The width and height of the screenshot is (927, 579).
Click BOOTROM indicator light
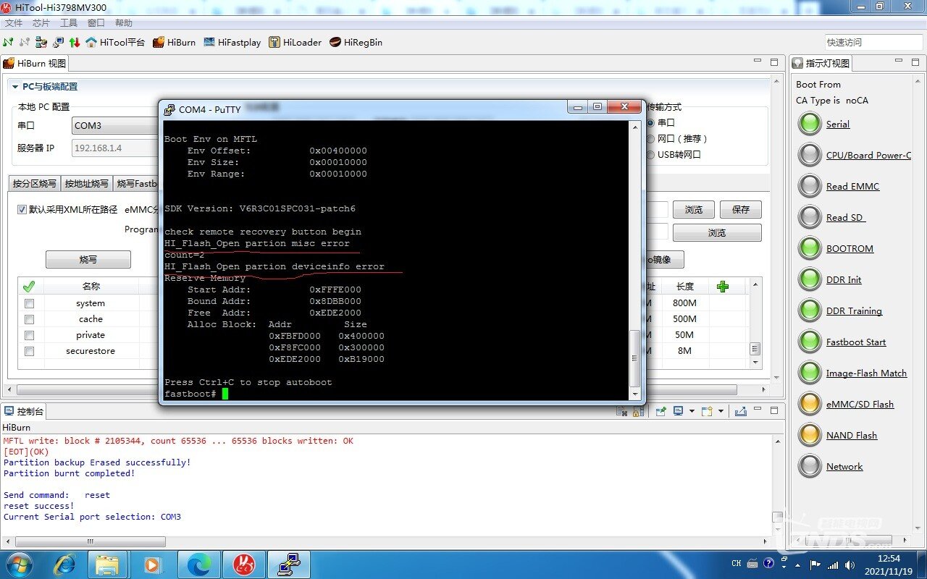(809, 248)
